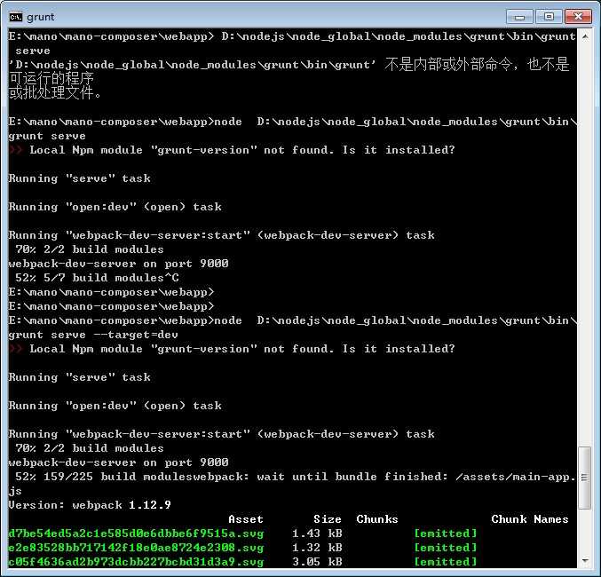Click [emitted] on the 1.43 kB row

point(446,534)
